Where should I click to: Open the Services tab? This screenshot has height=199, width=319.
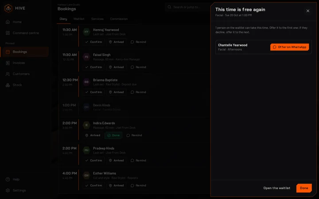[x=97, y=19]
